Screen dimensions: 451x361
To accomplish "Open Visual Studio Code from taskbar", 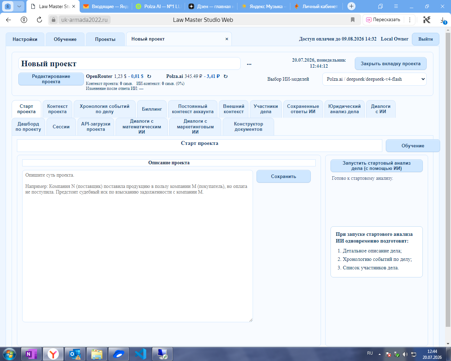I will (x=140, y=354).
